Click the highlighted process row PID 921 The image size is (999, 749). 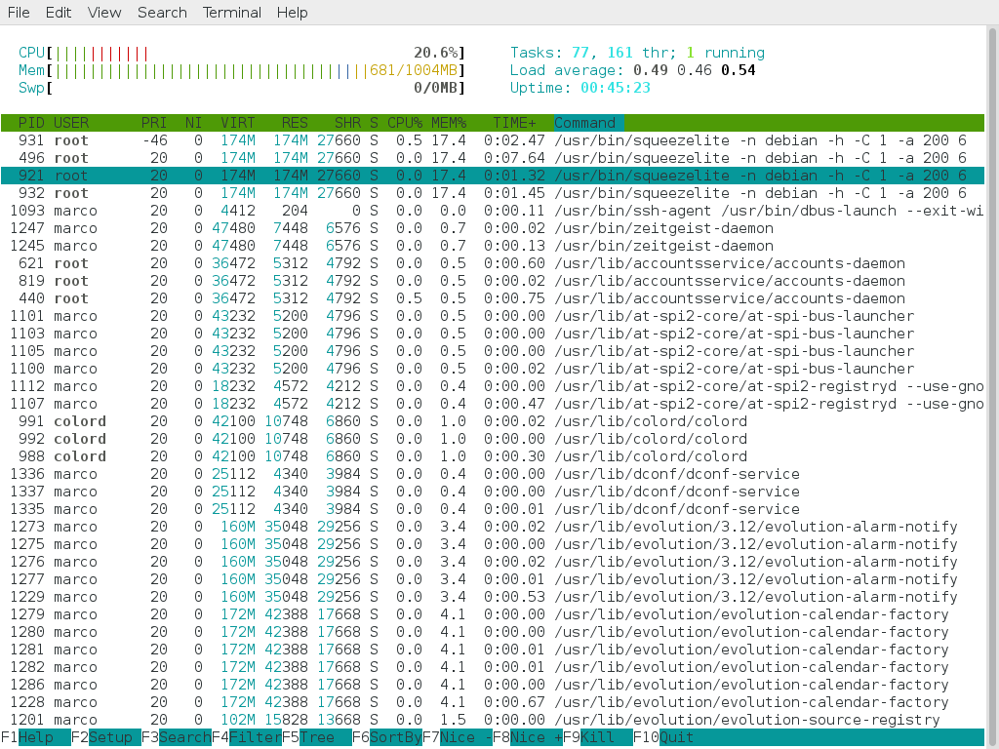(x=493, y=176)
